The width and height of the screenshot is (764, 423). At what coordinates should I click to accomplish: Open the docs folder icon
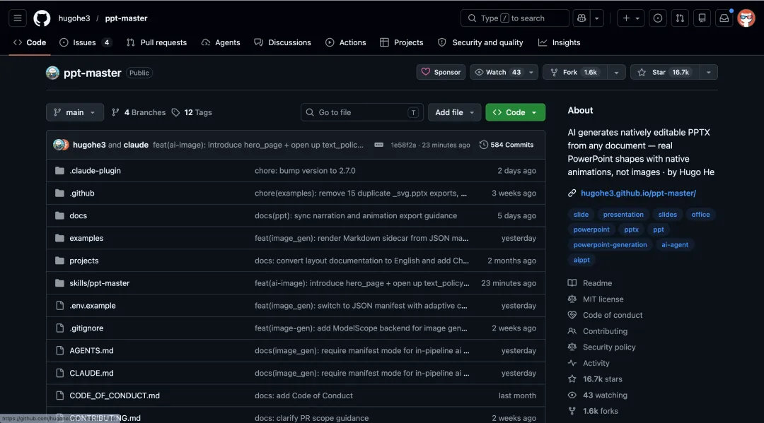click(x=59, y=215)
